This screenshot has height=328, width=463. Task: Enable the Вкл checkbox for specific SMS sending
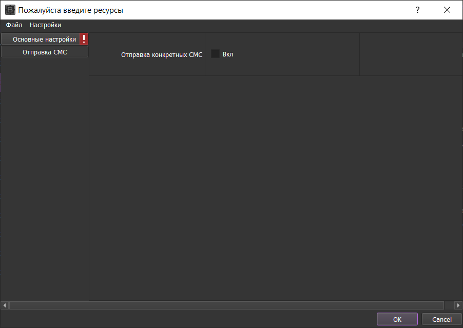(215, 54)
